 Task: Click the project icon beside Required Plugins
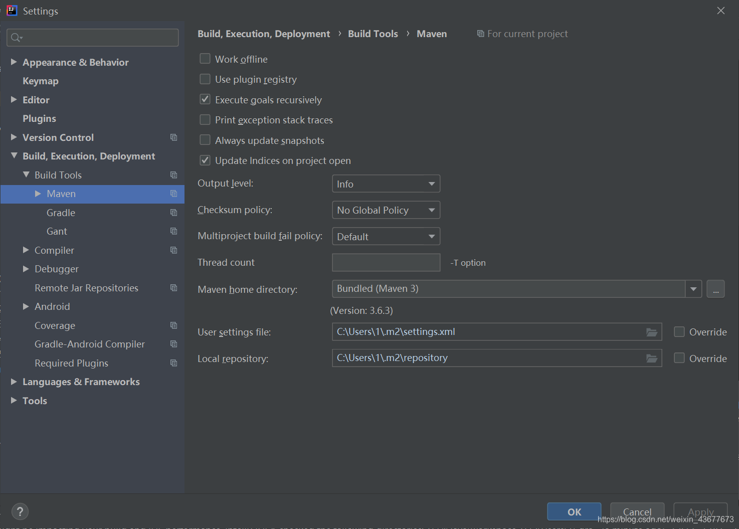(173, 363)
